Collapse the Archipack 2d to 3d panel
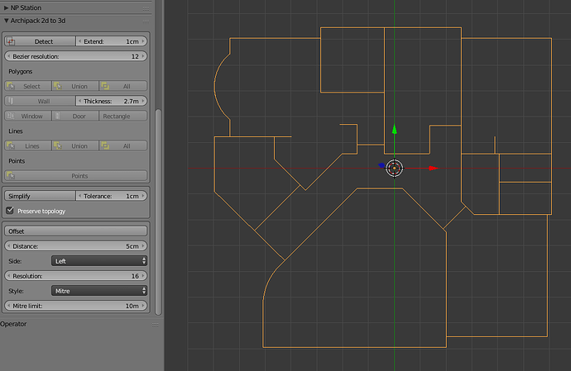571x371 pixels. pyautogui.click(x=6, y=21)
